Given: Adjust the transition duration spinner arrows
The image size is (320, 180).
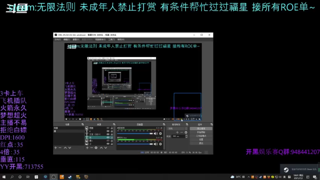Looking at the screenshot, I should coord(186,136).
